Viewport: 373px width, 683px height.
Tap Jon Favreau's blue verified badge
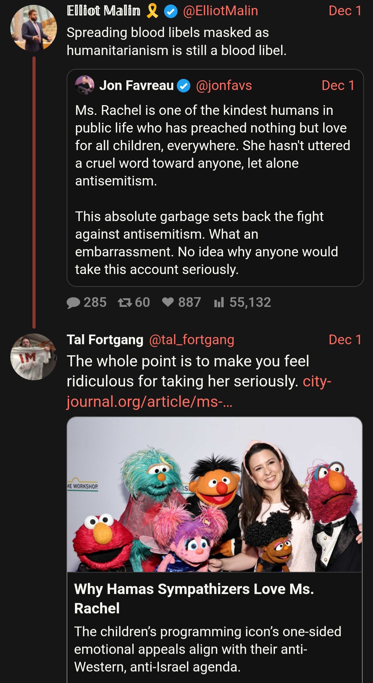pos(183,85)
